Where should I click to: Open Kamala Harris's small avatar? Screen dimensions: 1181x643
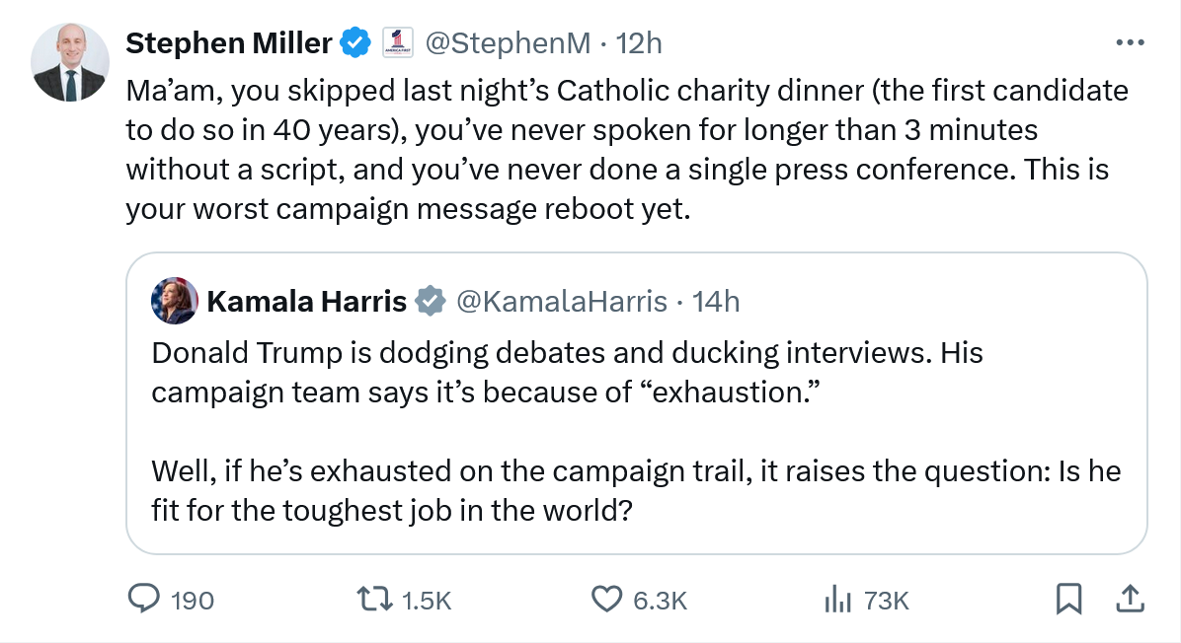174,301
